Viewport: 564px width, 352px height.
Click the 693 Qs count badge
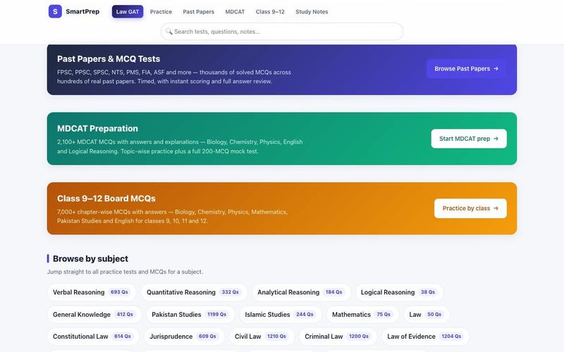[119, 292]
